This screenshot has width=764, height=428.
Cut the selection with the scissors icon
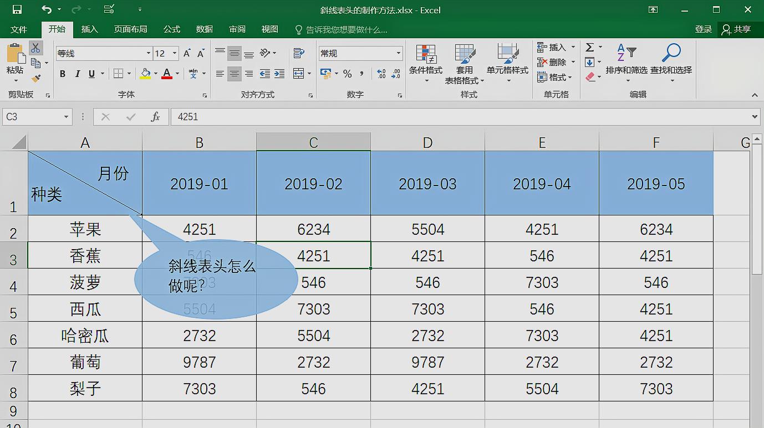point(35,48)
